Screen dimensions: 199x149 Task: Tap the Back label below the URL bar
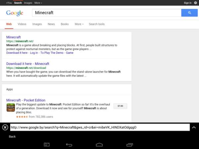[x=12, y=136]
